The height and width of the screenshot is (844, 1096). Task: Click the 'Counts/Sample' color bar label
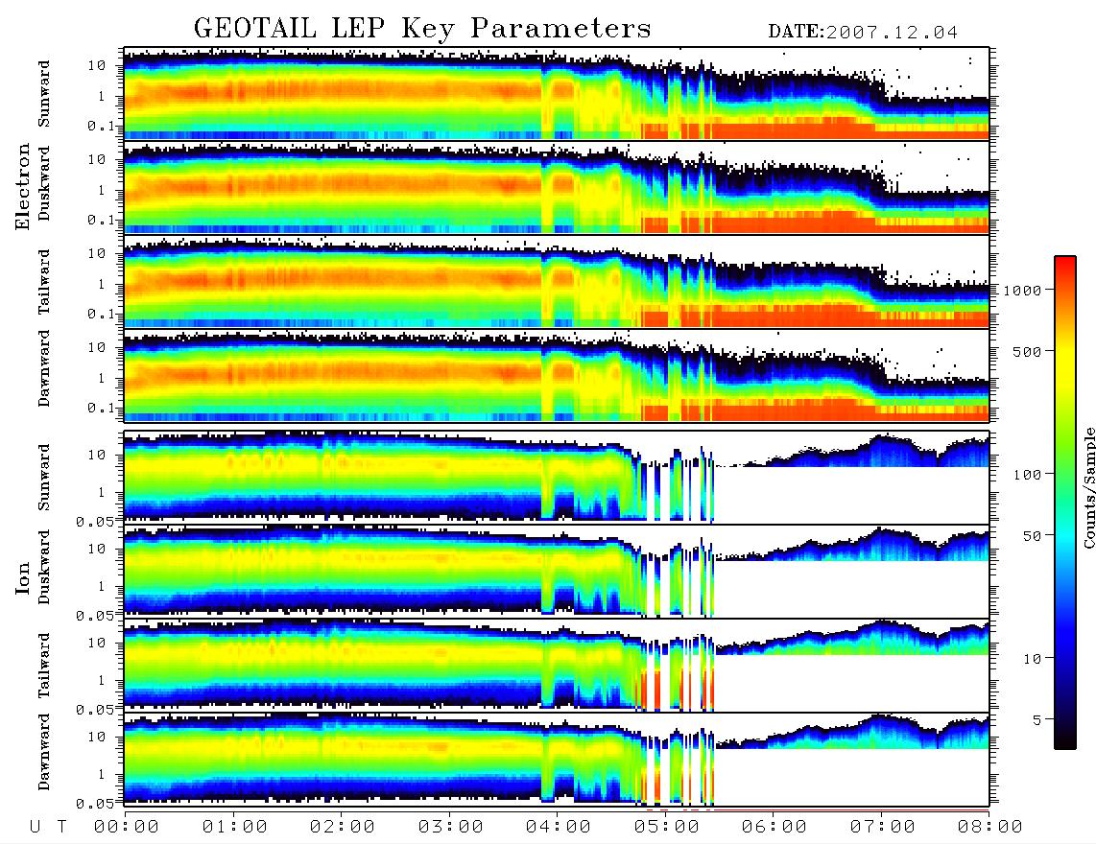click(1088, 487)
